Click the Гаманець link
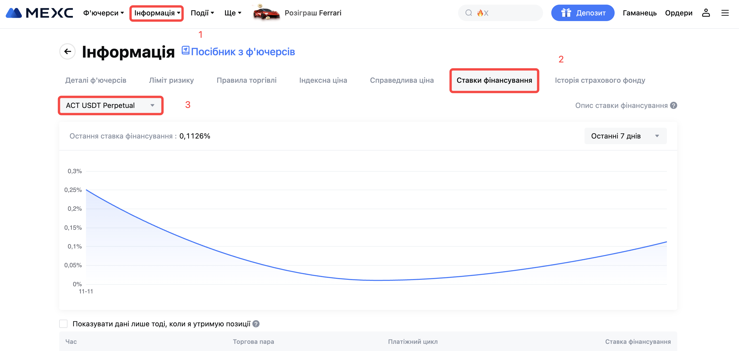Image resolution: width=739 pixels, height=351 pixels. pos(639,13)
